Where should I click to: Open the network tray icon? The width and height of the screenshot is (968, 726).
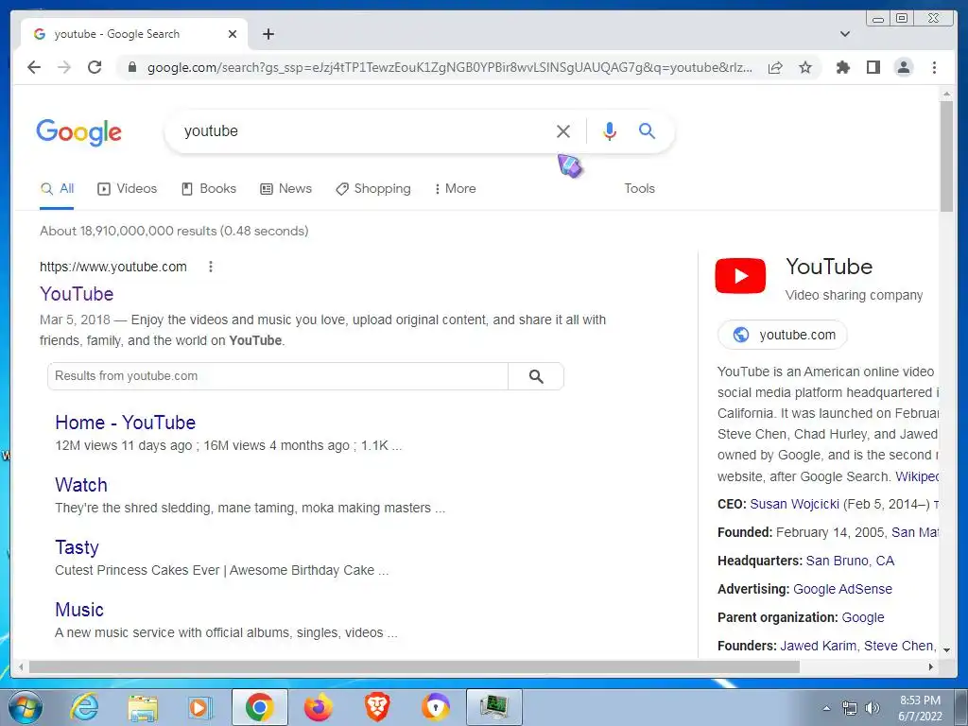pyautogui.click(x=850, y=708)
